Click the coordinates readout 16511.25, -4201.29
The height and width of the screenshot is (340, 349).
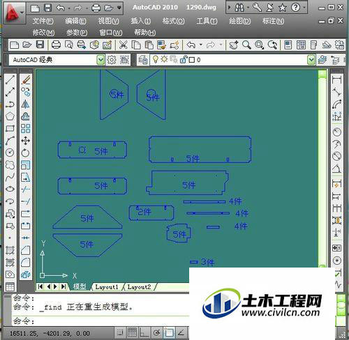(50, 334)
